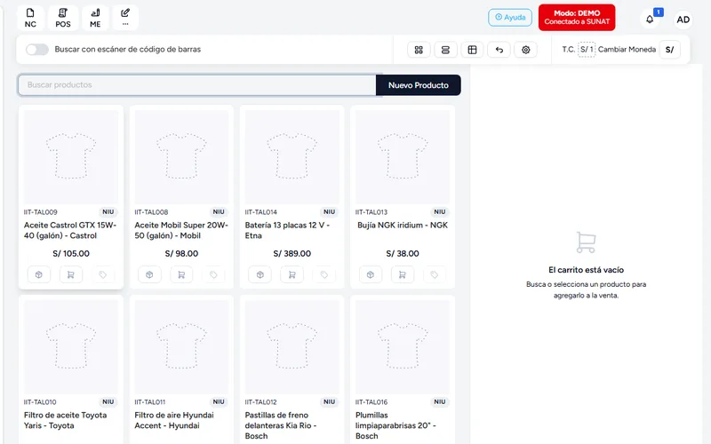The height and width of the screenshot is (444, 711).
Task: Open the NC shortcut icon
Action: pos(30,18)
